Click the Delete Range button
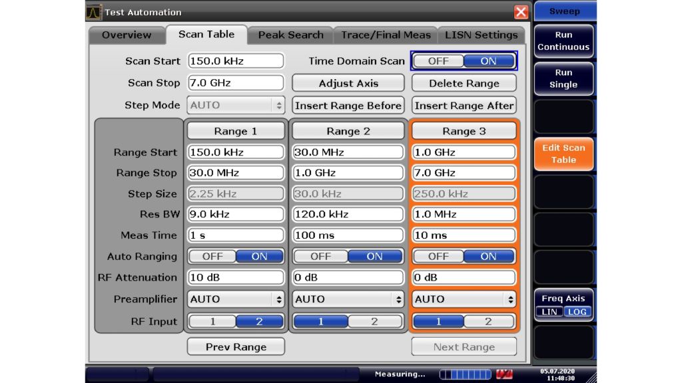682x383 pixels. click(464, 83)
